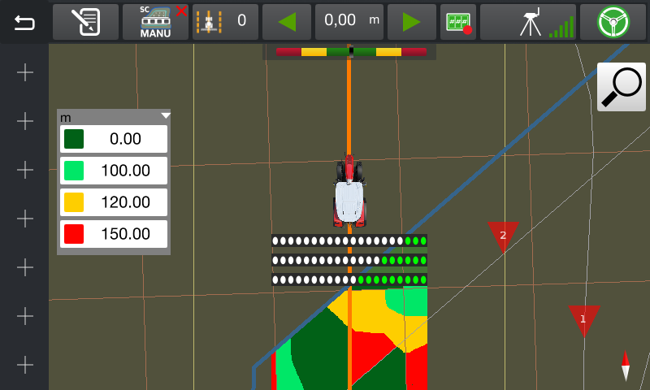This screenshot has width=650, height=390.
Task: Select the light green 100.00 legend entry
Action: tap(114, 171)
